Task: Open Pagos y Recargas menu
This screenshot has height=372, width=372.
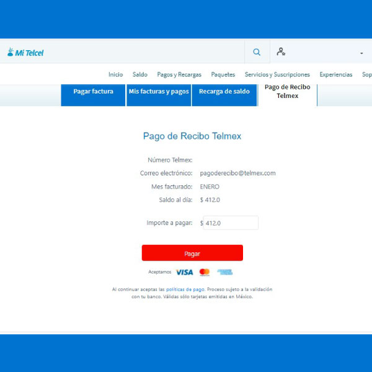Action: [179, 74]
